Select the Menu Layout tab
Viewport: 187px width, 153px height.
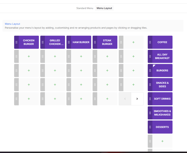(x=104, y=8)
